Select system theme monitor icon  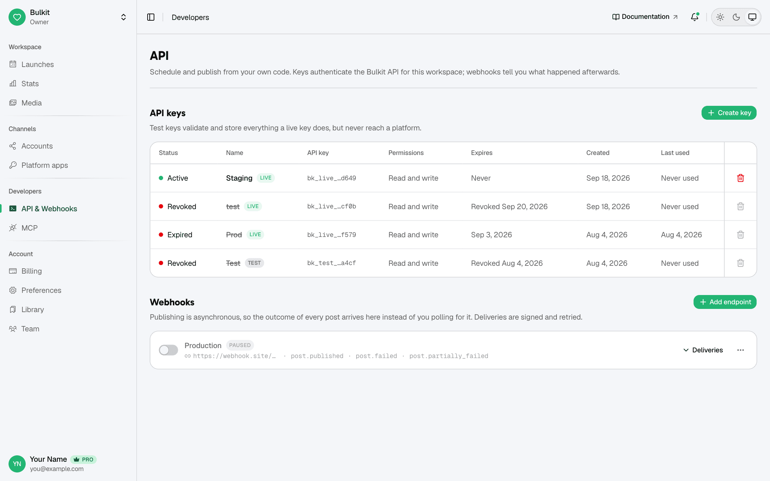pos(752,17)
